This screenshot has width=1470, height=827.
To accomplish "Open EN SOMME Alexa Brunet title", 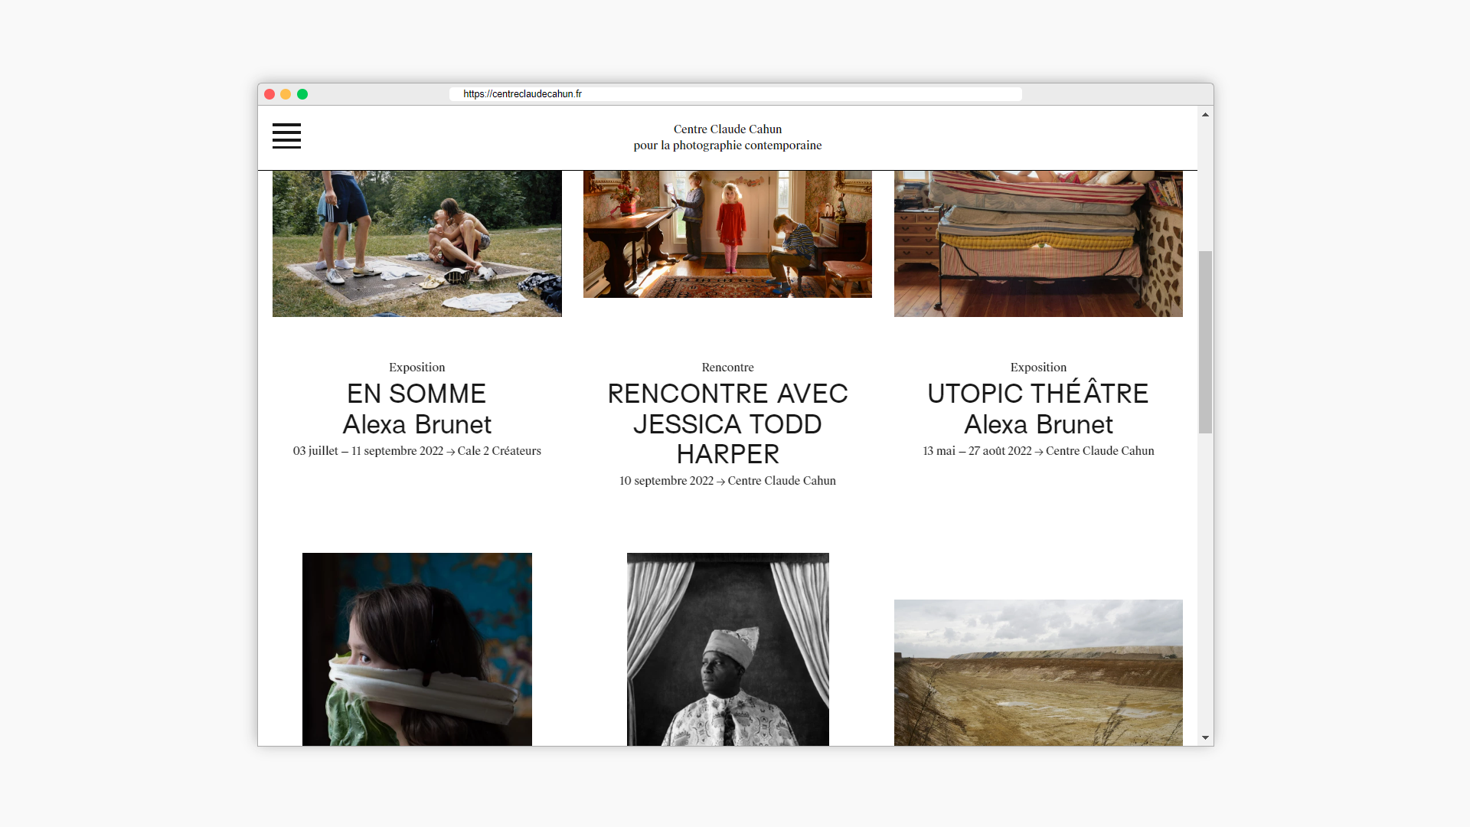I will tap(417, 409).
